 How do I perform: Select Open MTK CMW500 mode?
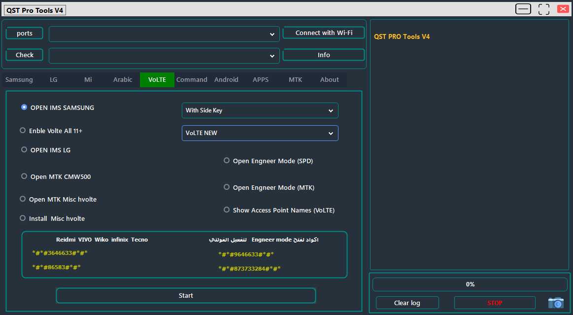24,176
